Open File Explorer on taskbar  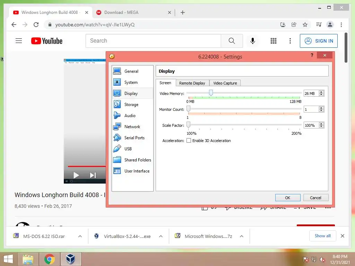pyautogui.click(x=28, y=259)
